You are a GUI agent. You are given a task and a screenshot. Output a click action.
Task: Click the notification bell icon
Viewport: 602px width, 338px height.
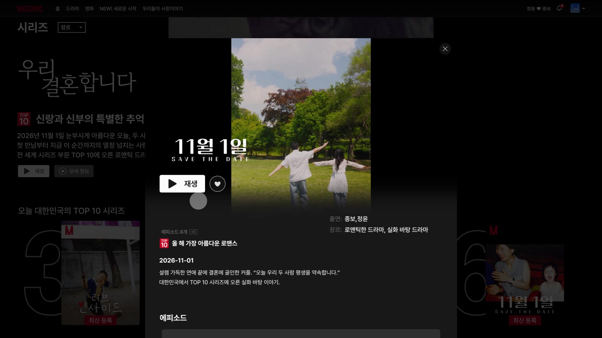click(x=559, y=8)
